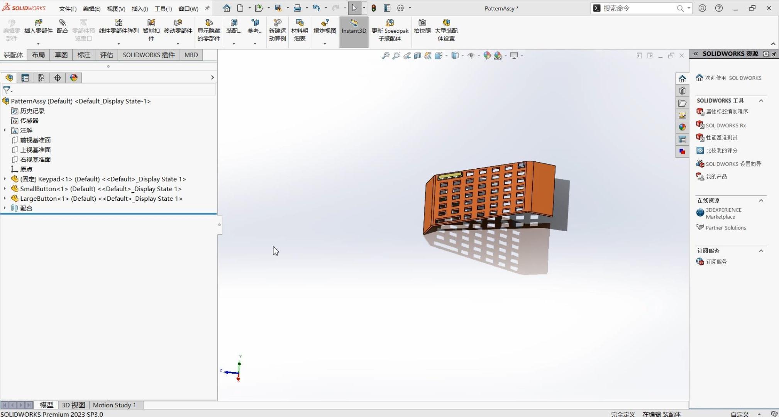This screenshot has width=779, height=417.
Task: Click the Zoom to Fit magnifier icon
Action: click(385, 56)
